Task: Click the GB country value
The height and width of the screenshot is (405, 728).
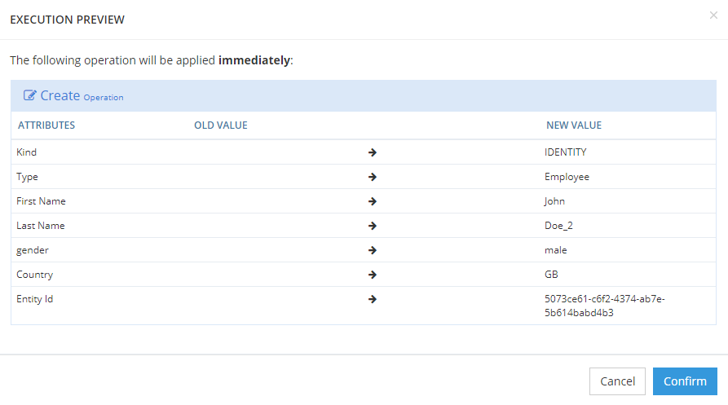Action: click(551, 275)
